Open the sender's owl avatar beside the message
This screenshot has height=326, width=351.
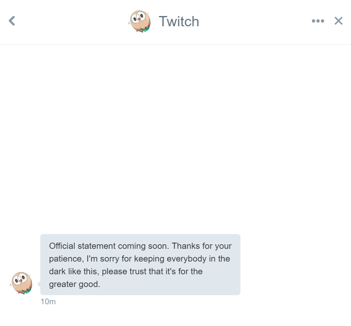pos(21,283)
